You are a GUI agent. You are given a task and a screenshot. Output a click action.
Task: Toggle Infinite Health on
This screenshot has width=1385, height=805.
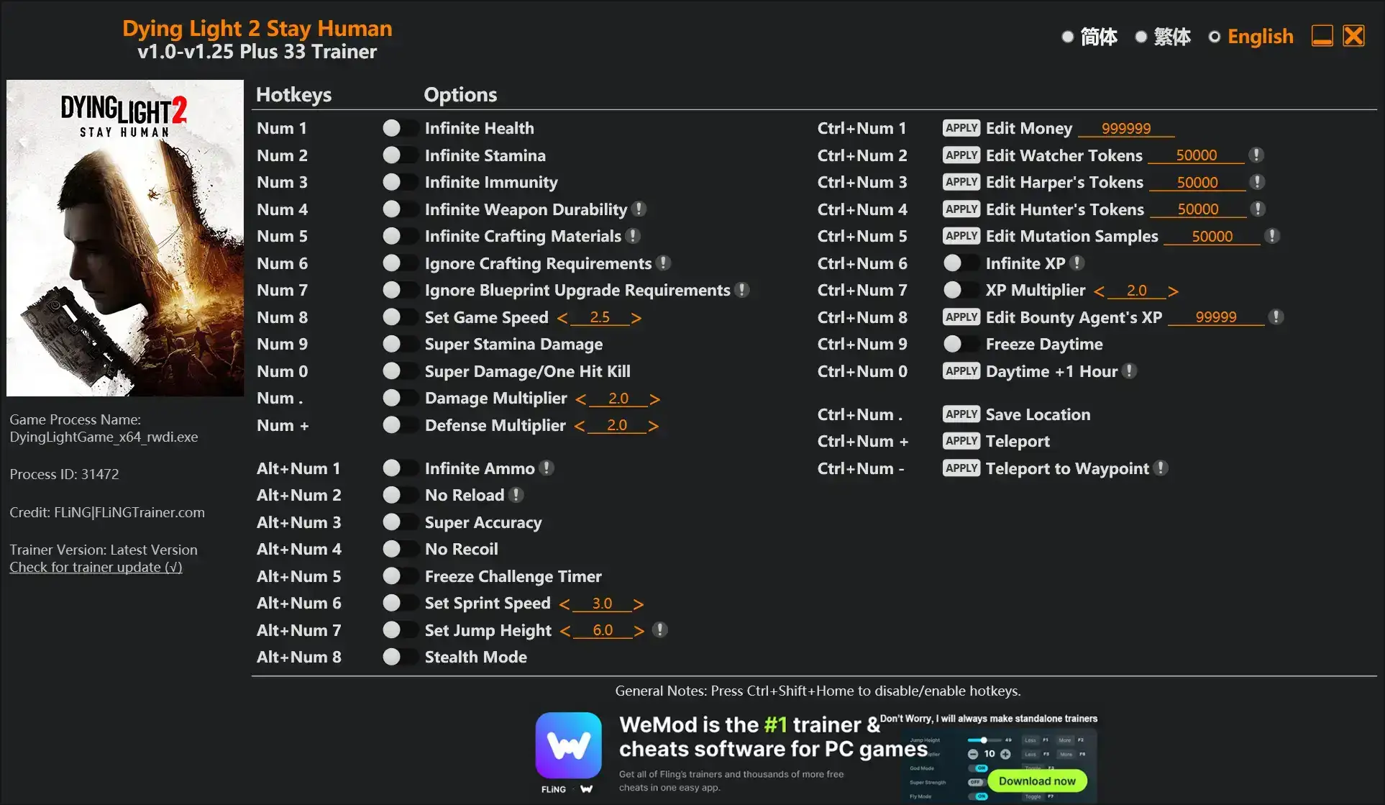pos(400,128)
